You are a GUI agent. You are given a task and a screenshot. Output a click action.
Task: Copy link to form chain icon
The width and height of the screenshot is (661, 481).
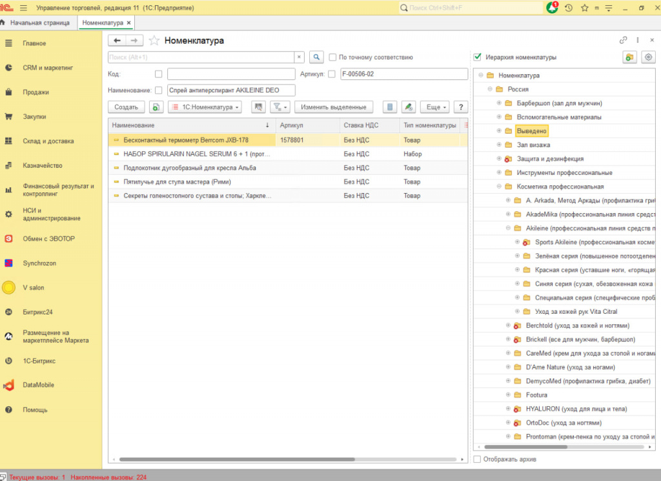tap(623, 40)
